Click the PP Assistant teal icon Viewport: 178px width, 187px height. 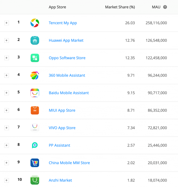pyautogui.click(x=35, y=145)
